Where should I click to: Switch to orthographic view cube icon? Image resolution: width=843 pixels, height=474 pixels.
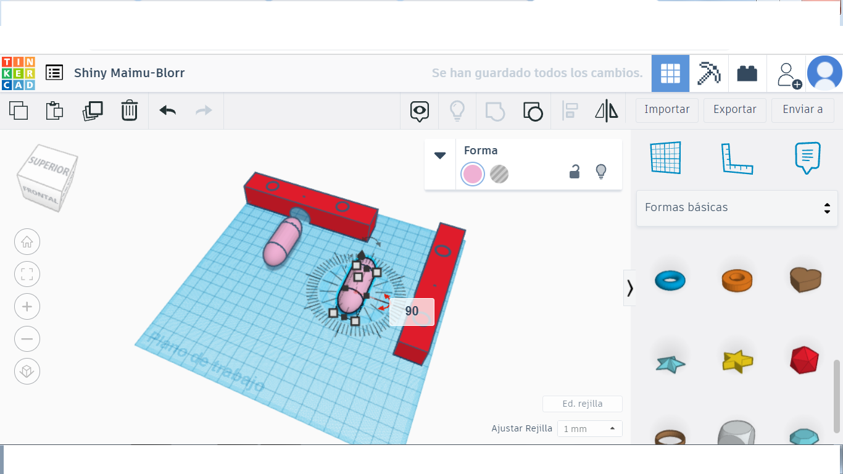[x=27, y=371]
